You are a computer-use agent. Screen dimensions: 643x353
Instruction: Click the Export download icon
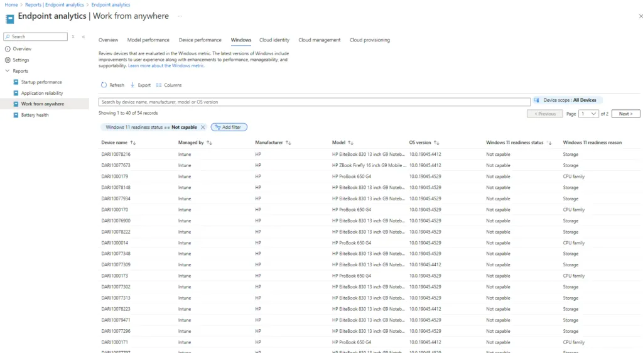(132, 85)
